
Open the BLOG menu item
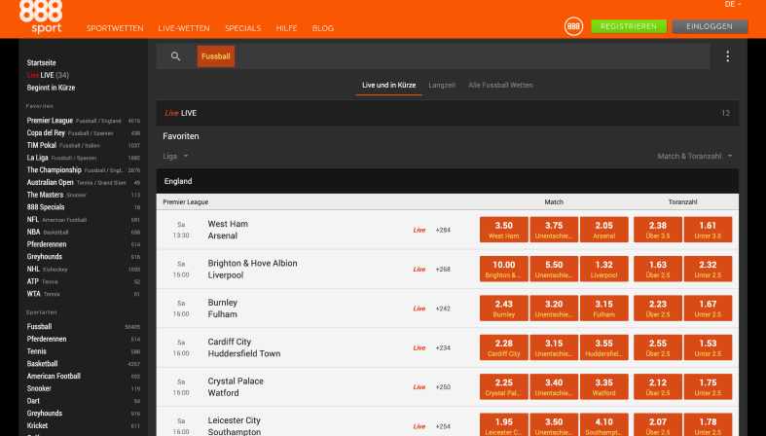click(323, 28)
